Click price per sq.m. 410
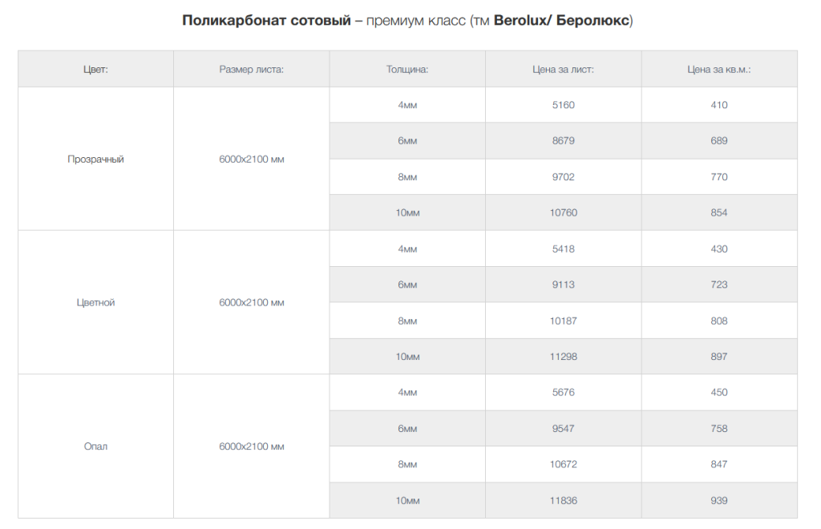The height and width of the screenshot is (529, 821). point(718,105)
